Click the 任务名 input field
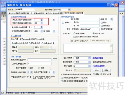 coord(25,9)
